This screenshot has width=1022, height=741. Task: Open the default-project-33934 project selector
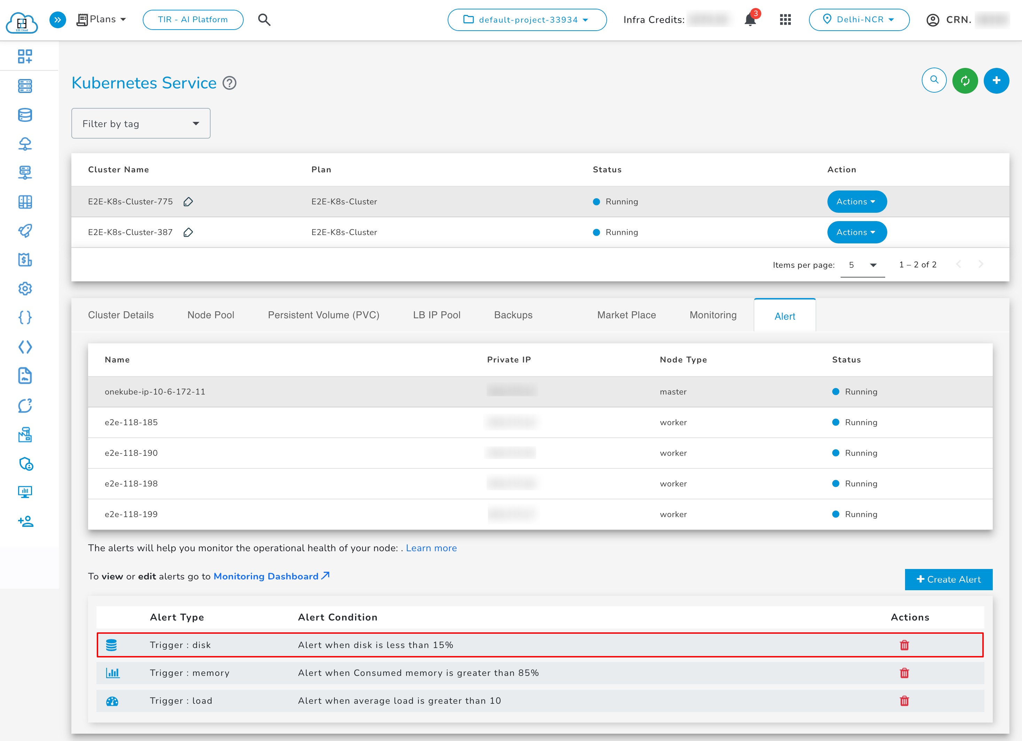tap(527, 20)
